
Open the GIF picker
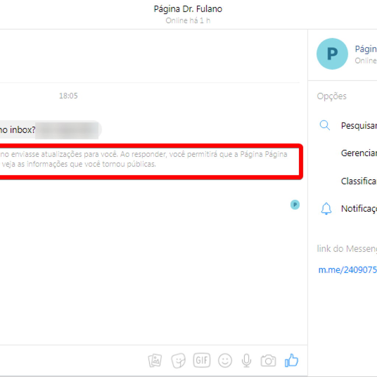(x=202, y=360)
